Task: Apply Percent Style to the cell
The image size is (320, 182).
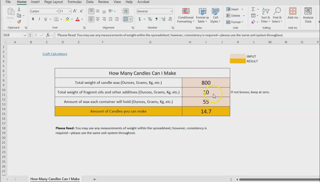Action: point(150,19)
